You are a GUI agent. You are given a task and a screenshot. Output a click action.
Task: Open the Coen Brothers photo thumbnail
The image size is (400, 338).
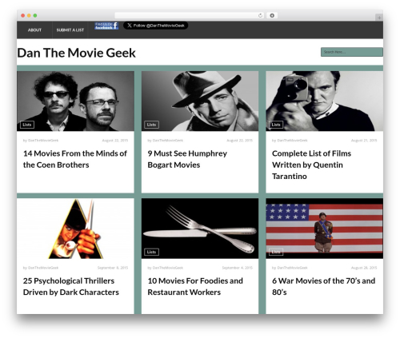(75, 101)
